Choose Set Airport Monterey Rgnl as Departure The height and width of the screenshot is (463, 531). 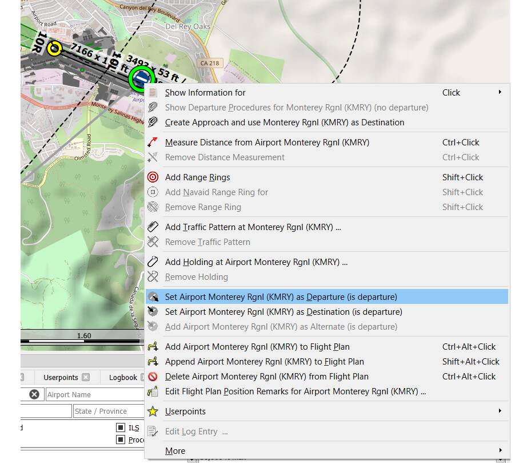[326, 297]
